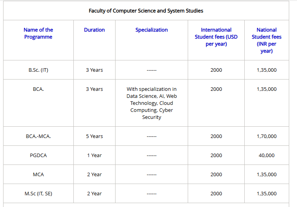Click the 'International Student fees' column header
This screenshot has height=207, width=297.
(x=216, y=37)
